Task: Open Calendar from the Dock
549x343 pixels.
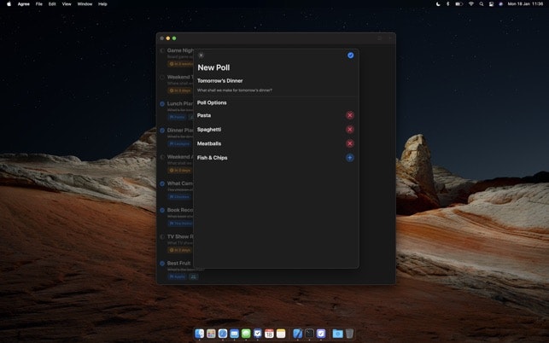Action: 269,334
